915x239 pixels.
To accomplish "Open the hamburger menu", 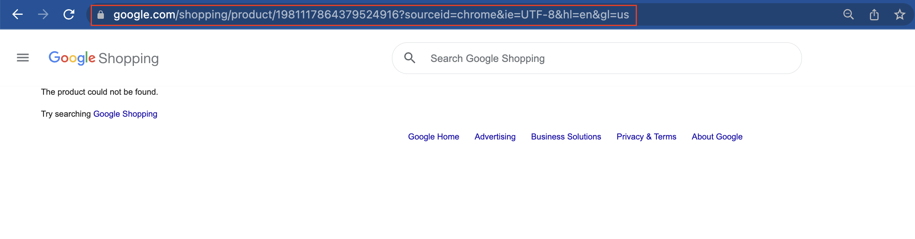I will click(x=22, y=58).
